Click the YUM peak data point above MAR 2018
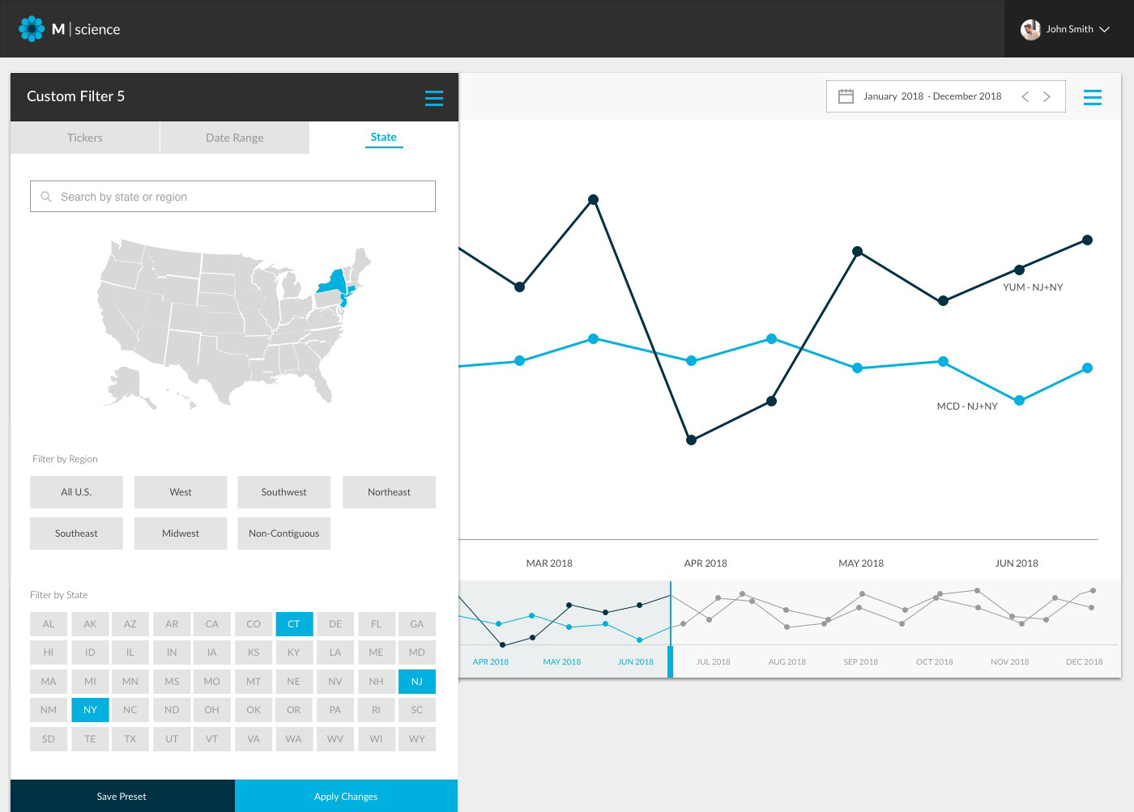1134x812 pixels. pyautogui.click(x=593, y=199)
